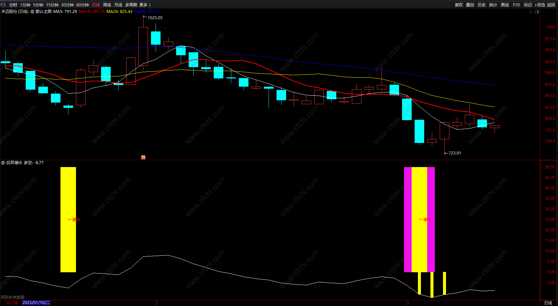Click the blue MA60: 873.21 label
The image size is (558, 306).
(x=147, y=12)
